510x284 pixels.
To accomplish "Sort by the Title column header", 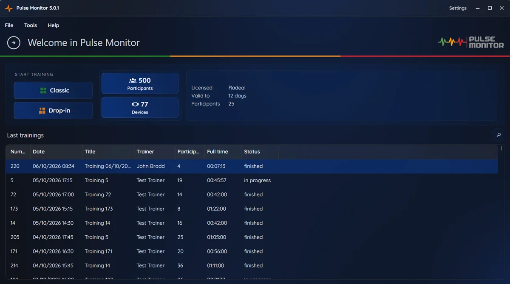I will click(108, 152).
